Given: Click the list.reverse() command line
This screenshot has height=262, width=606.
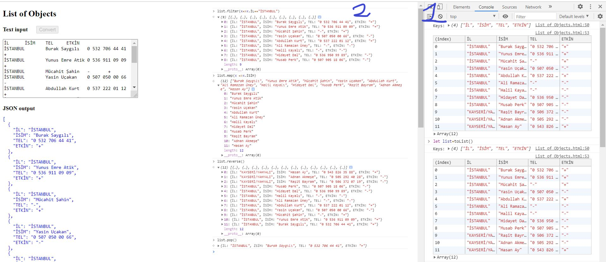Looking at the screenshot, I should (231, 162).
